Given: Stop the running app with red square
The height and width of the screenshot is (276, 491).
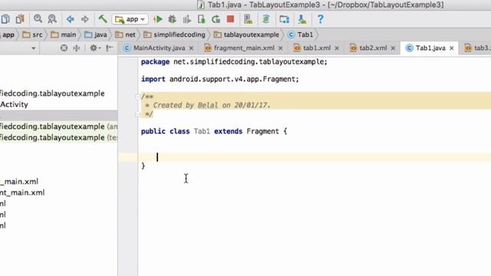Looking at the screenshot, I should [x=230, y=19].
